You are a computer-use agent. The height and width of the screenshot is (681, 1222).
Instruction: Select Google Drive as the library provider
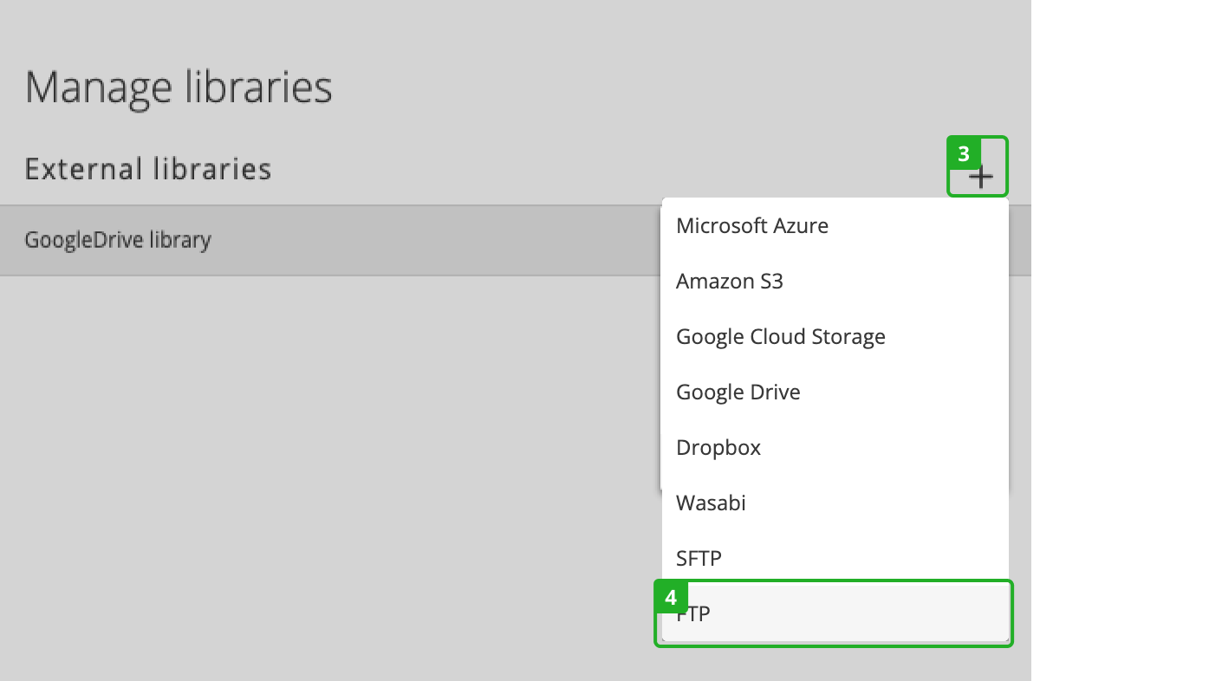(738, 392)
